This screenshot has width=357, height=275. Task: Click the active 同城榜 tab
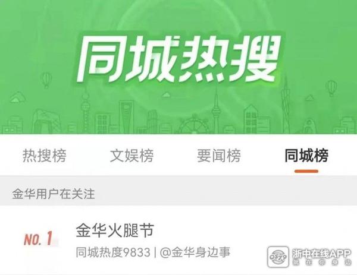pos(306,156)
